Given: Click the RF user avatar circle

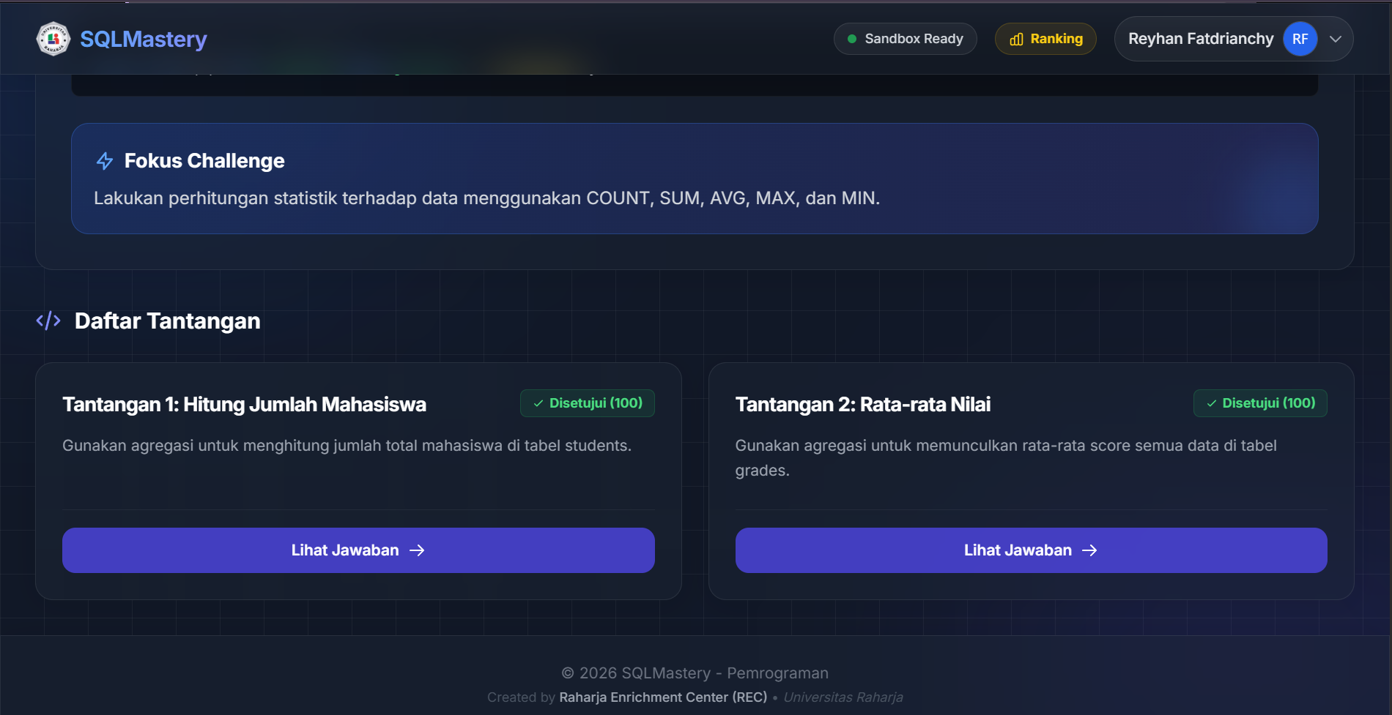Looking at the screenshot, I should coord(1300,39).
